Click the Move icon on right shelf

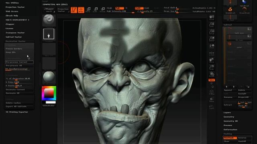click(212, 60)
